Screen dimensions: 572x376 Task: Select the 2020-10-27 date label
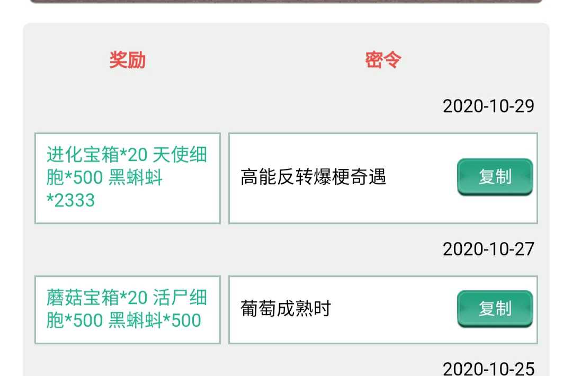click(x=488, y=249)
